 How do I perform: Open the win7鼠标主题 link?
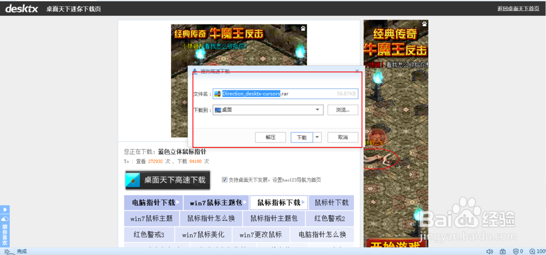[151, 219]
